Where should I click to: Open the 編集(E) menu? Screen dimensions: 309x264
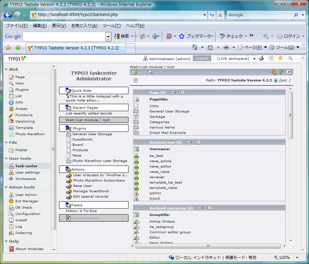pos(40,26)
